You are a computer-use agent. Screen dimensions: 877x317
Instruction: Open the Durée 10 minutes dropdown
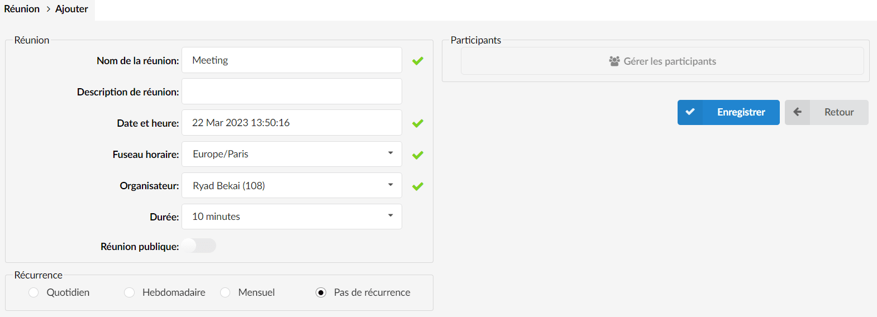[x=292, y=217]
